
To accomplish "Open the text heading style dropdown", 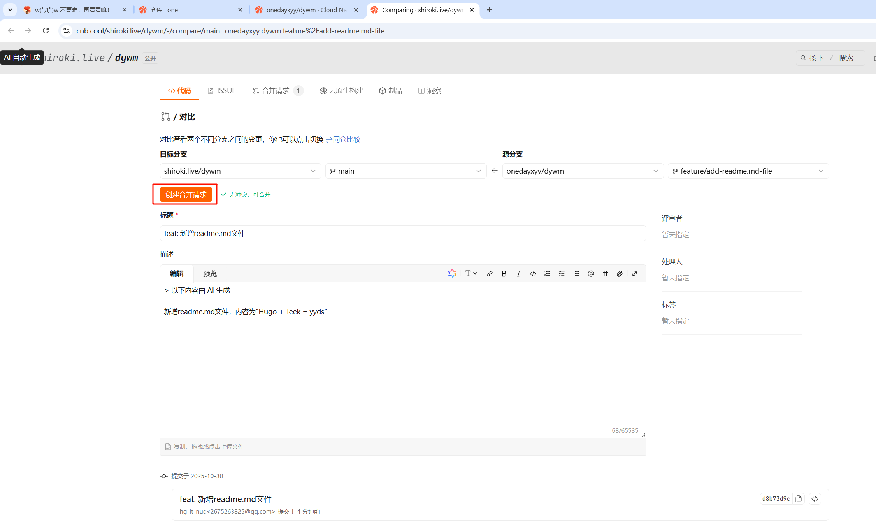I will 471,274.
